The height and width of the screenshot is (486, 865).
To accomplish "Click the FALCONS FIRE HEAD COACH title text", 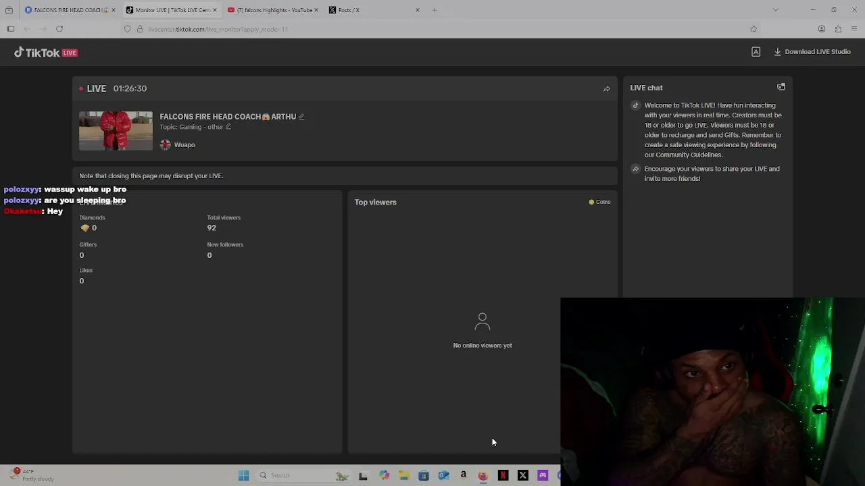I will click(228, 117).
